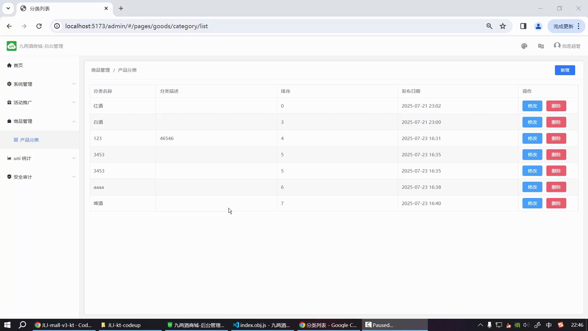This screenshot has height=331, width=588.
Task: Open the Chrome profile icon
Action: (538, 26)
